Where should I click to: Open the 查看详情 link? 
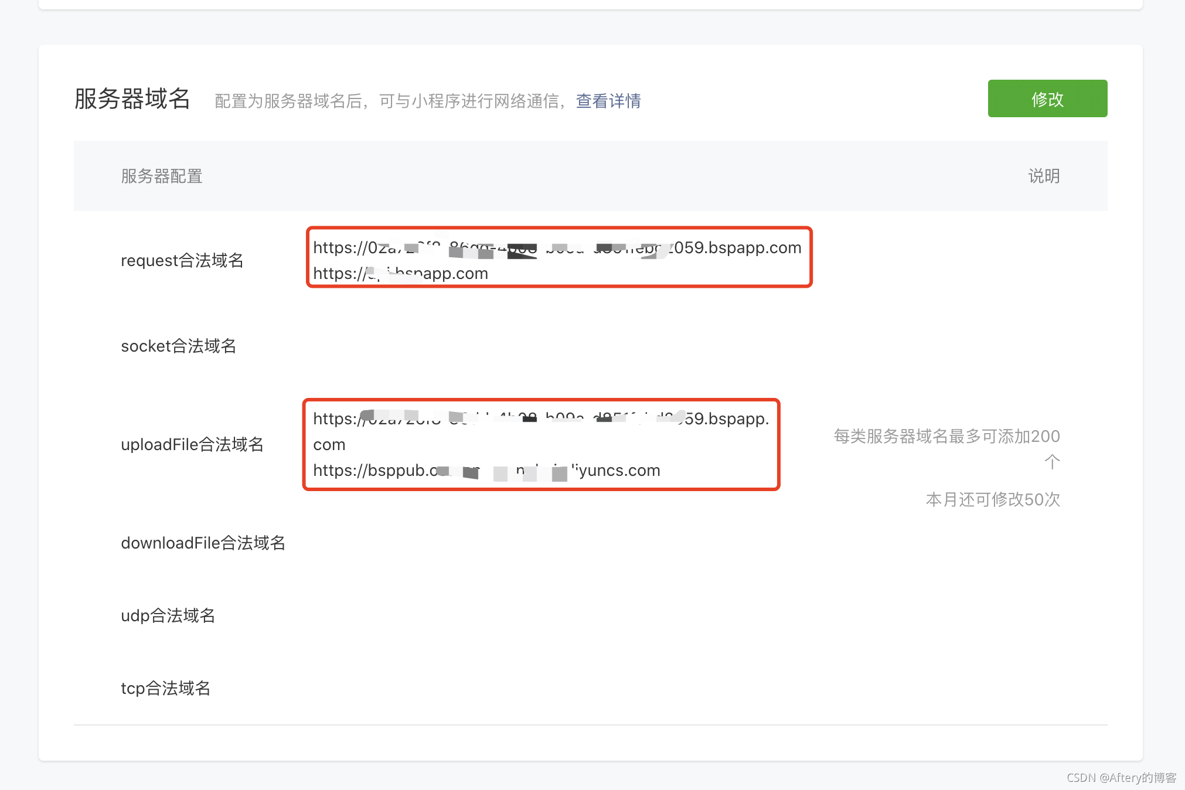coord(607,101)
